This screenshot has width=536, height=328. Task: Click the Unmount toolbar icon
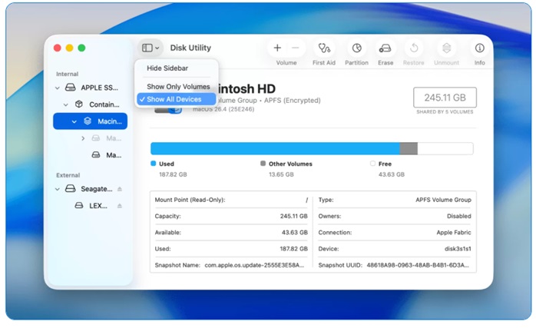446,48
